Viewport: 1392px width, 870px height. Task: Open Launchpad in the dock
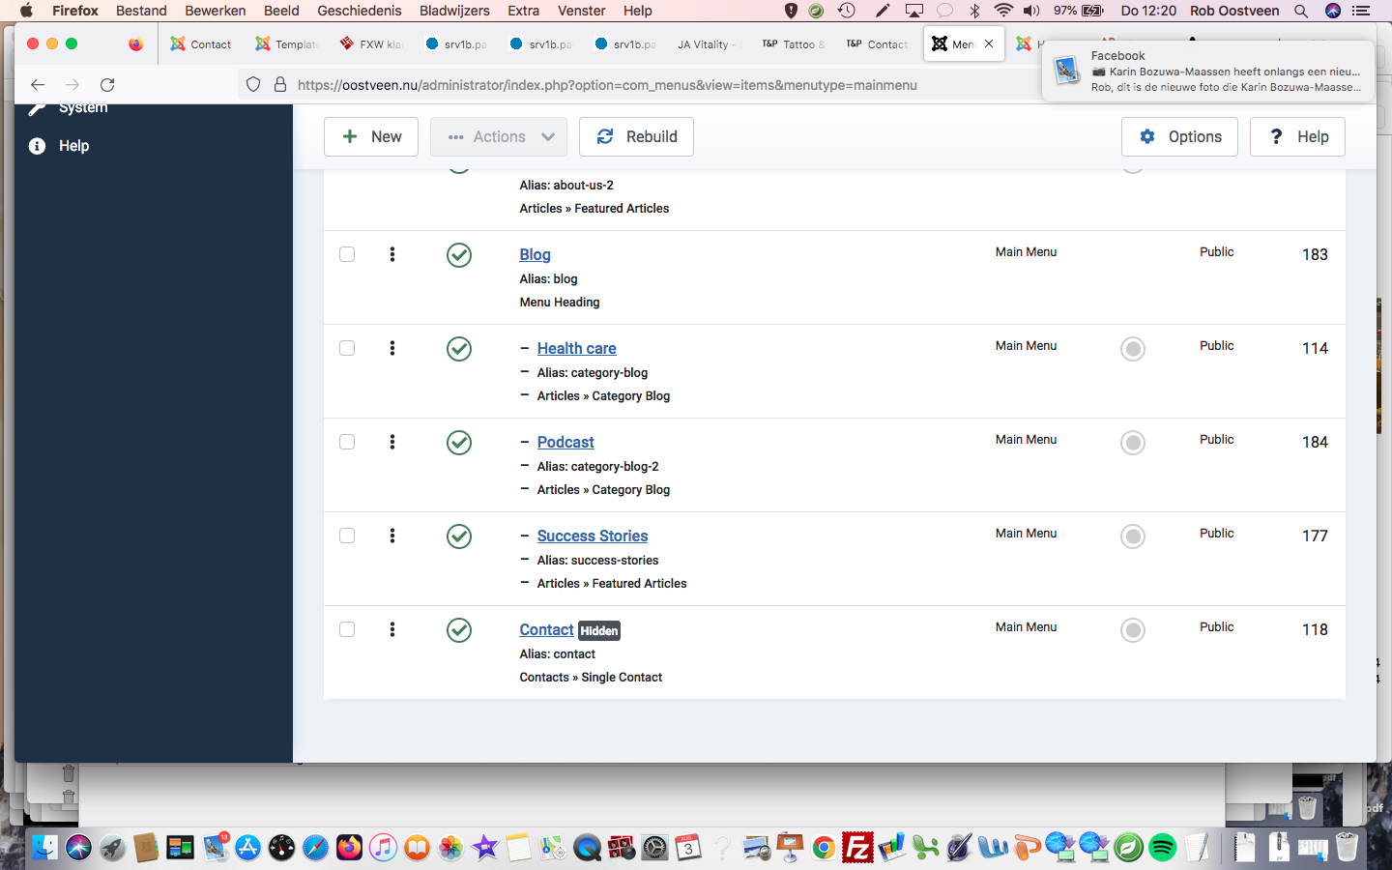click(x=112, y=848)
